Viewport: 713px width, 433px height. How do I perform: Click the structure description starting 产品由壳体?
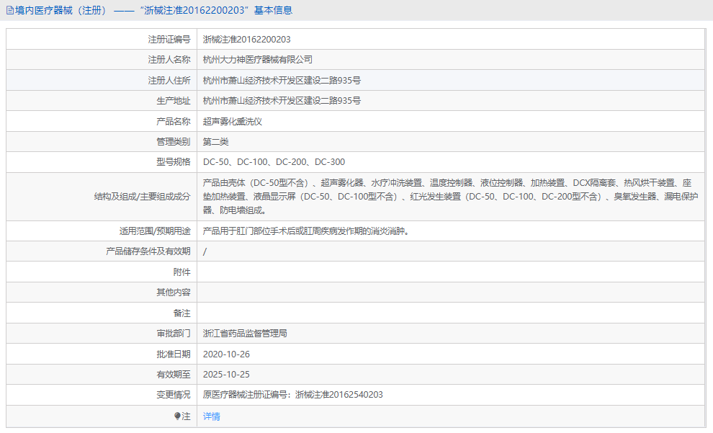(x=450, y=197)
